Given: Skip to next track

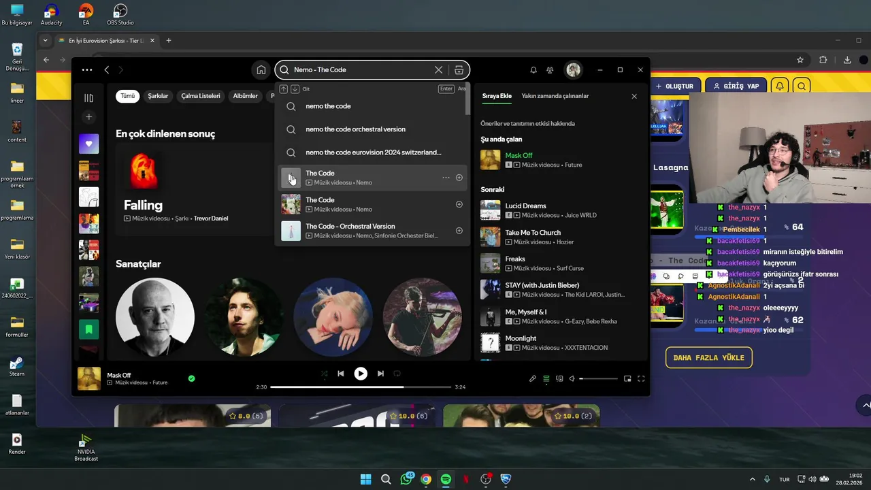Looking at the screenshot, I should pos(380,374).
